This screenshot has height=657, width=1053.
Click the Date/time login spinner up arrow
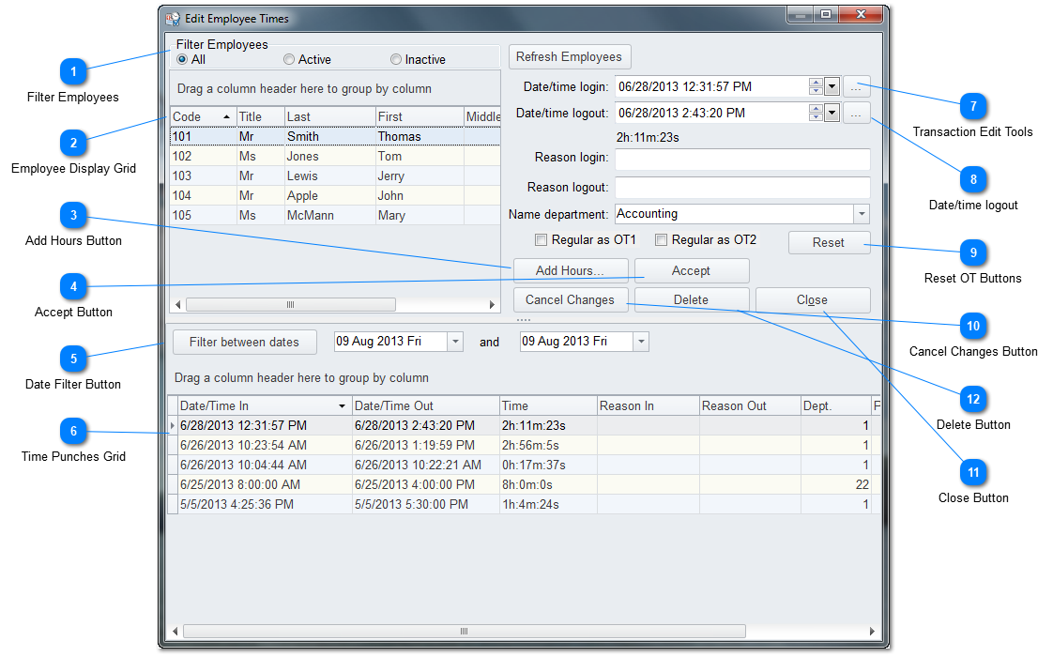816,83
